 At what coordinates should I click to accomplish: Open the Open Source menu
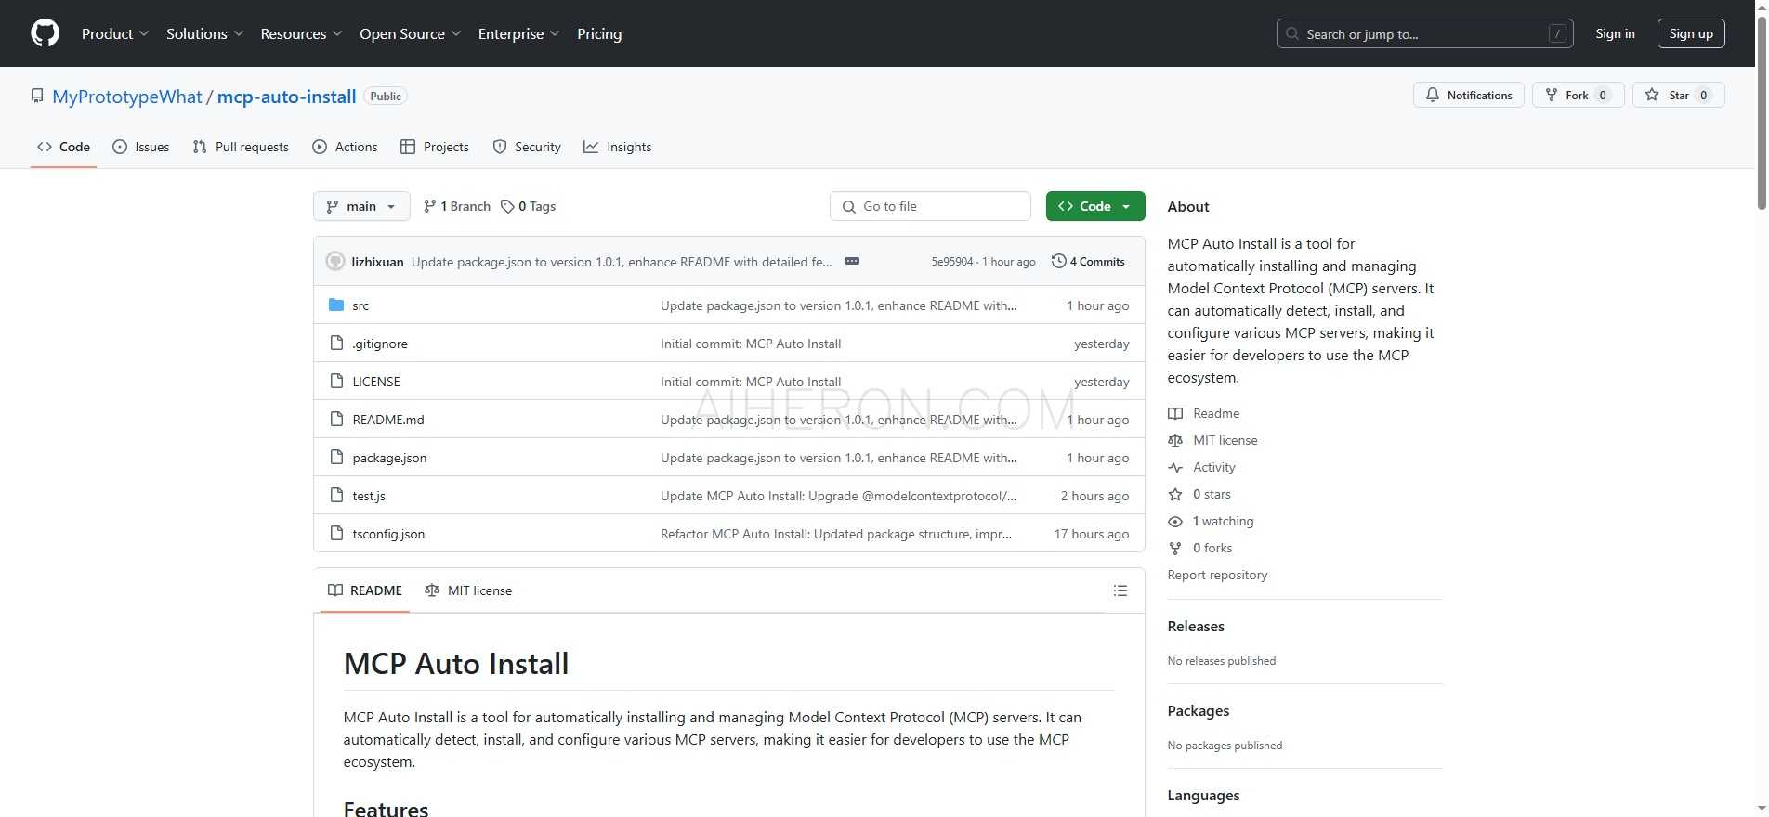tap(411, 33)
